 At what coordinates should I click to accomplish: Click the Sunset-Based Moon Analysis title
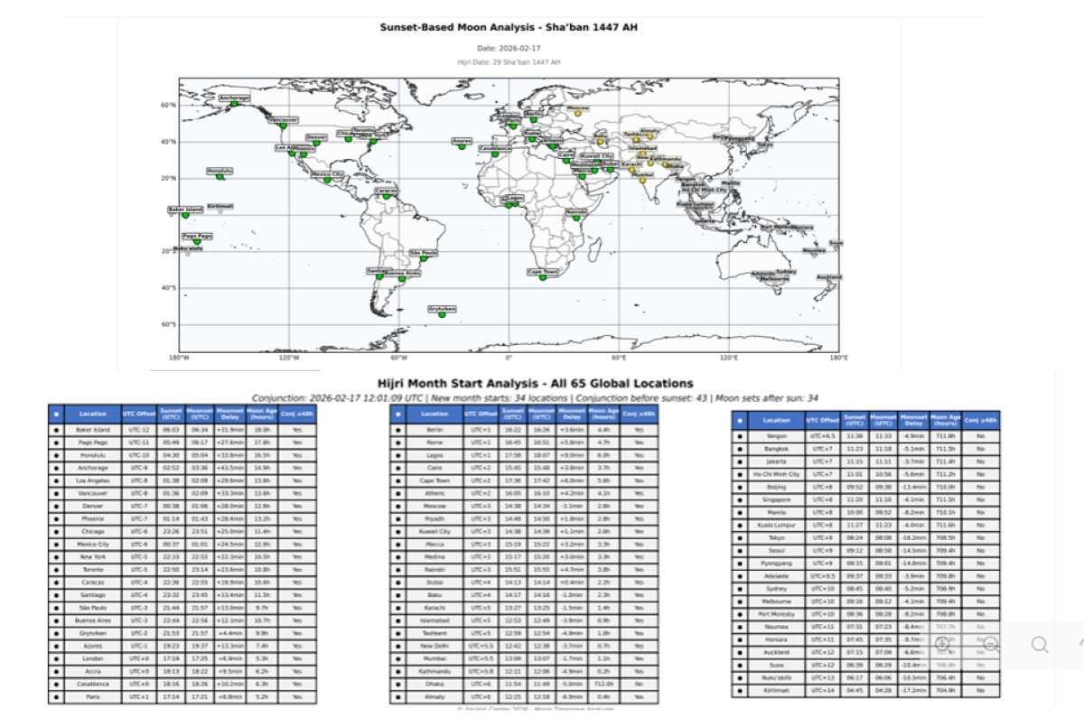(509, 27)
